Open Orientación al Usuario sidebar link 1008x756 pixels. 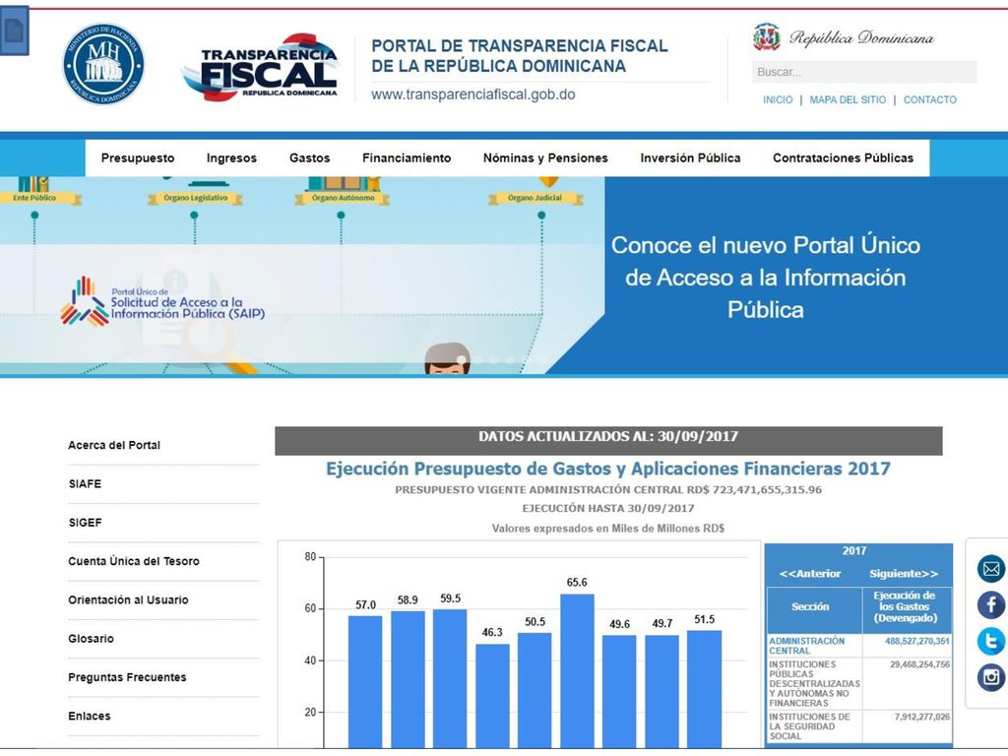pyautogui.click(x=128, y=599)
